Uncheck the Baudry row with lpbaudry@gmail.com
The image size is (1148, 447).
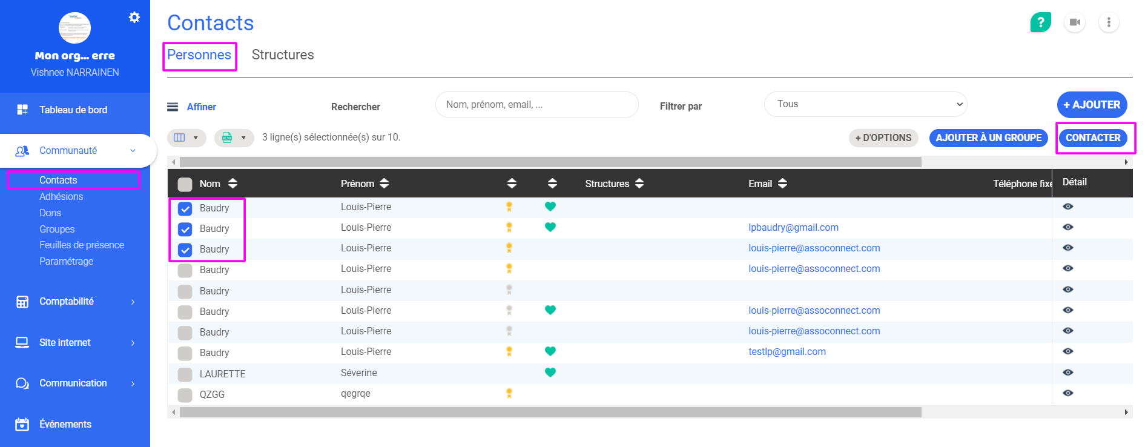click(185, 229)
